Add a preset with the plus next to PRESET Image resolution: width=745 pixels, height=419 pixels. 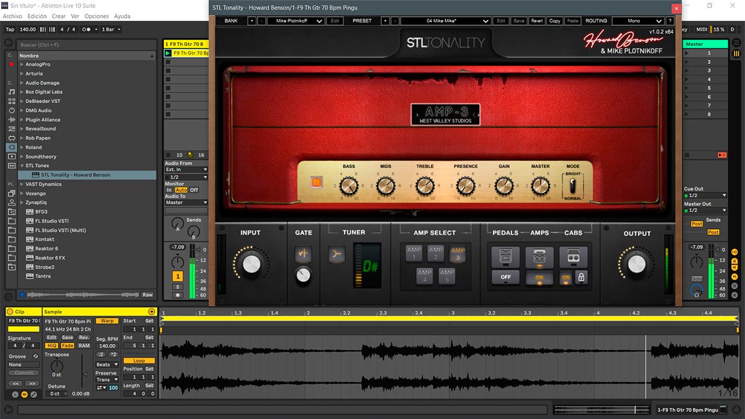(x=385, y=20)
